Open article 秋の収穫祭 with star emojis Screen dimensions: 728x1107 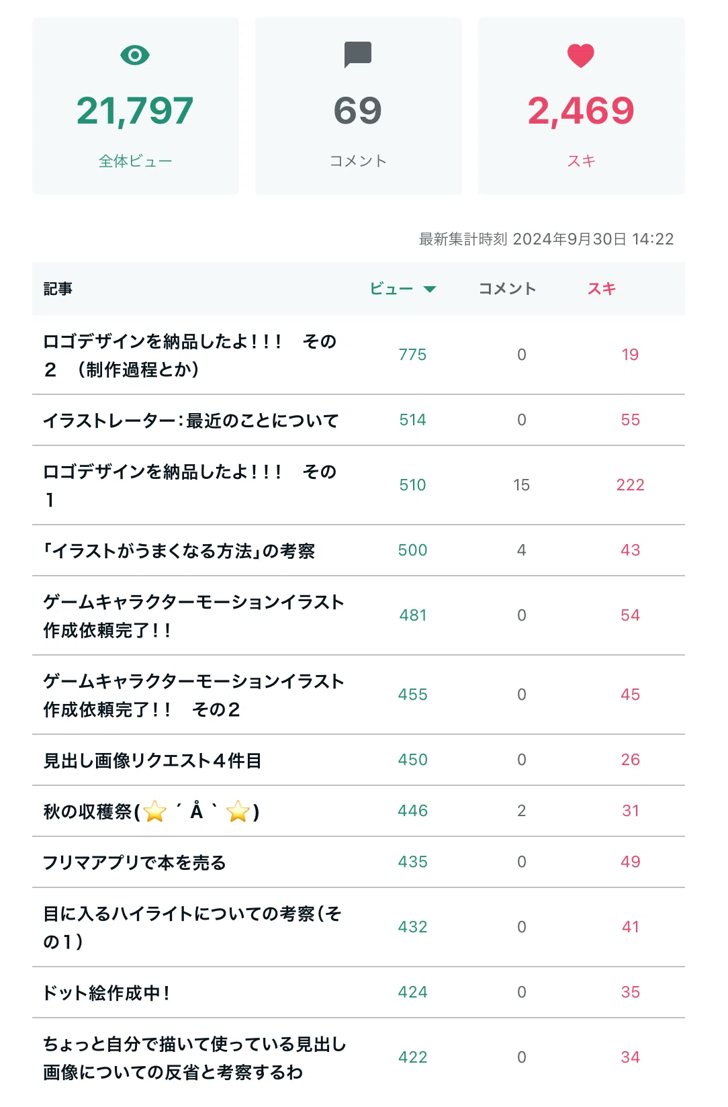pyautogui.click(x=151, y=811)
